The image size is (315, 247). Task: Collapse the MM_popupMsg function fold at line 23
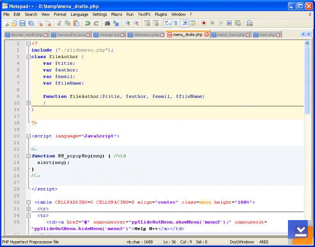click(28, 156)
